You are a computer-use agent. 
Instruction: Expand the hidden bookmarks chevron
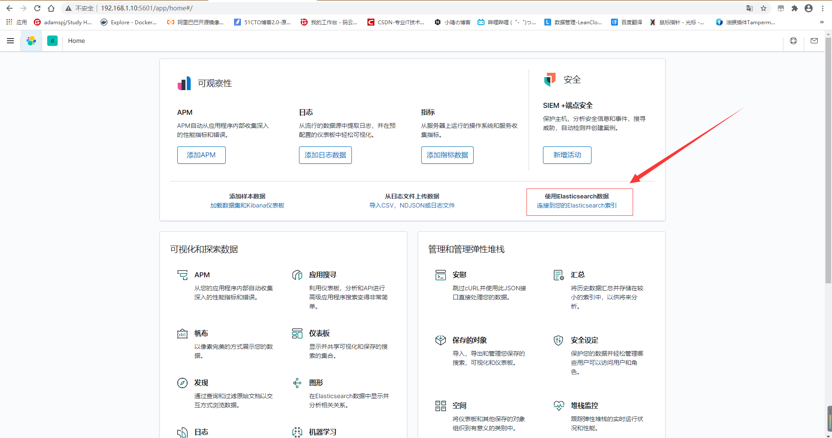(822, 22)
